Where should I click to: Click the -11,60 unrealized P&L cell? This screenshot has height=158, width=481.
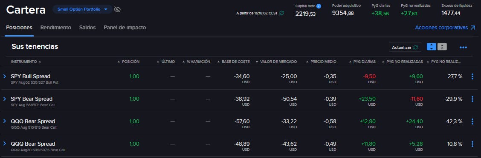(x=416, y=99)
